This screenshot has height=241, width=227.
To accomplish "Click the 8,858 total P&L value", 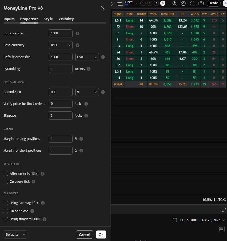I will (x=168, y=84).
